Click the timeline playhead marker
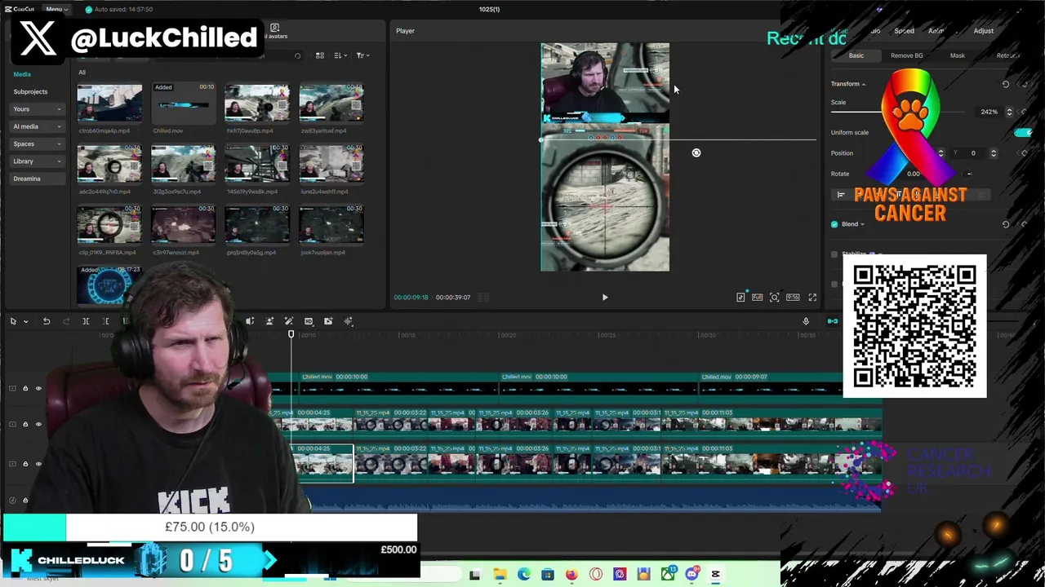The width and height of the screenshot is (1045, 587). tap(291, 334)
